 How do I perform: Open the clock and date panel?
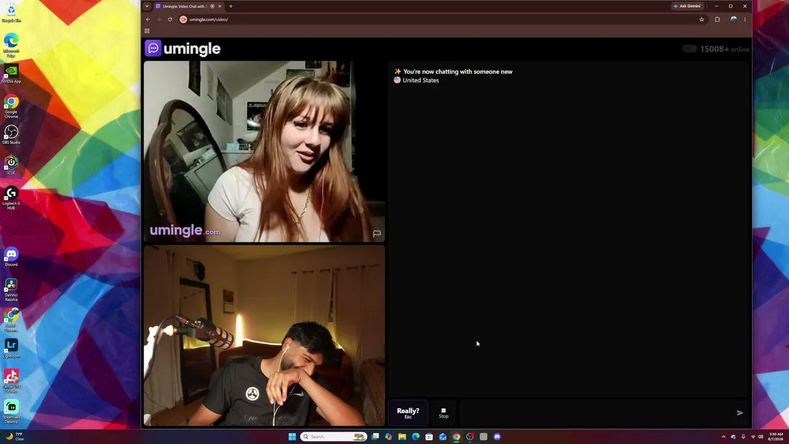(x=775, y=437)
